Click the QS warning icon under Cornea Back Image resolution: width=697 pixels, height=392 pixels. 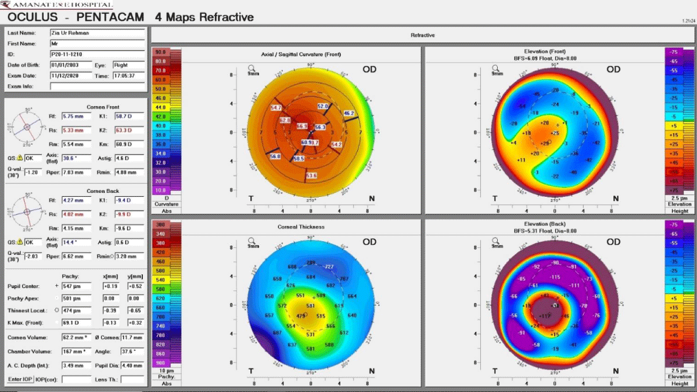tap(20, 240)
